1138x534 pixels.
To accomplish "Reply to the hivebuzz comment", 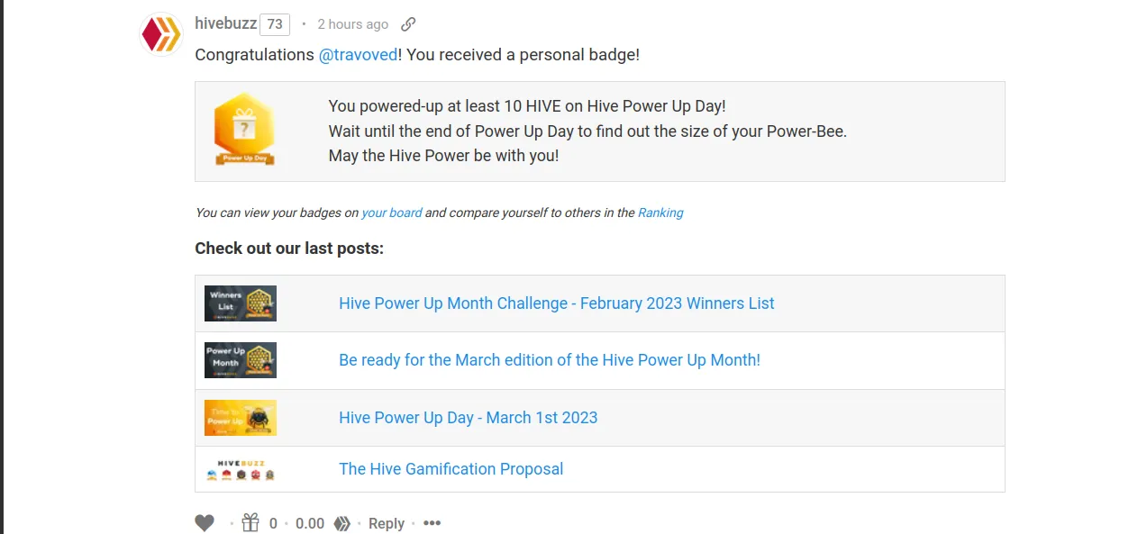I will [x=387, y=523].
